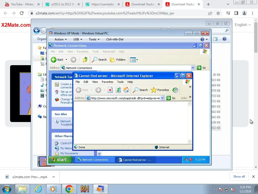This screenshot has width=258, height=194.
Task: Open Tools menu in Internet Explorer
Action: click(x=120, y=82)
